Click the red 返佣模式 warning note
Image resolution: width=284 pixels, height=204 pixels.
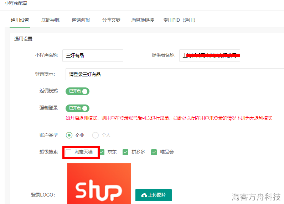[x=169, y=118]
